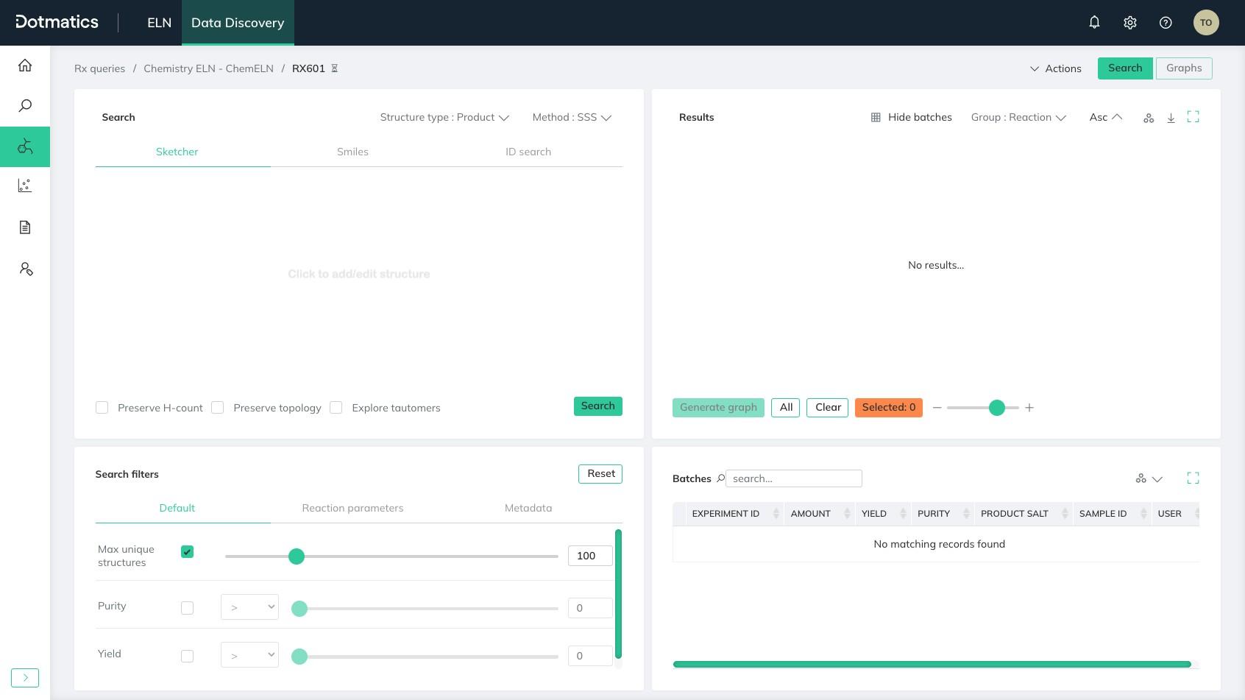Toggle the Asc sort order
This screenshot has height=700, width=1245.
(x=1105, y=117)
